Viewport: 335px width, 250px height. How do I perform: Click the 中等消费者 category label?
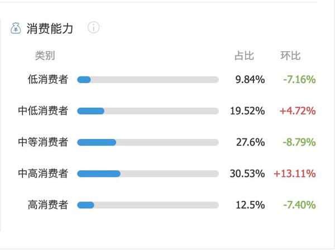(x=43, y=142)
